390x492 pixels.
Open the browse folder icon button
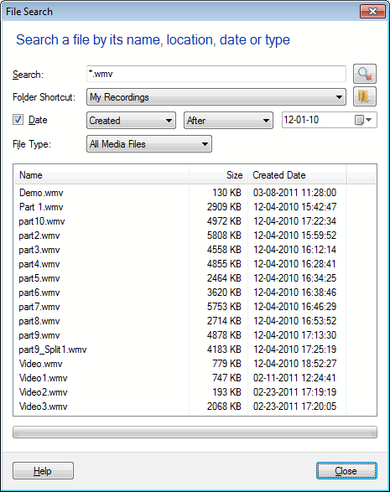pos(365,96)
